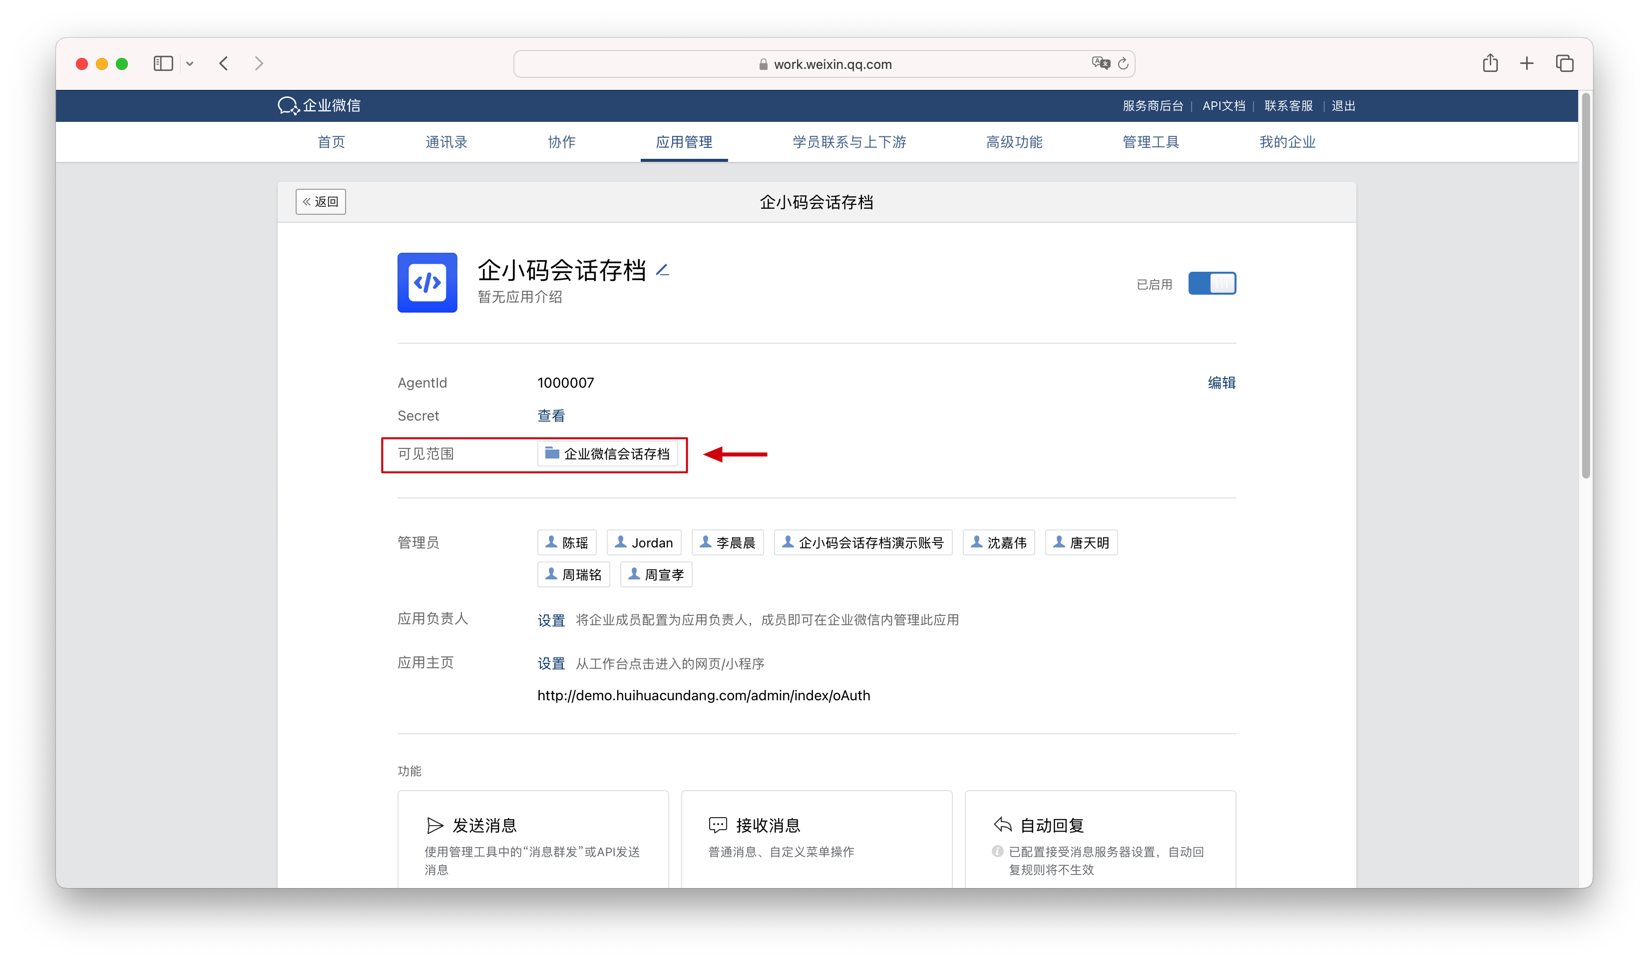This screenshot has height=962, width=1649.
Task: Click the 发送消息 paper plane icon
Action: coord(435,825)
